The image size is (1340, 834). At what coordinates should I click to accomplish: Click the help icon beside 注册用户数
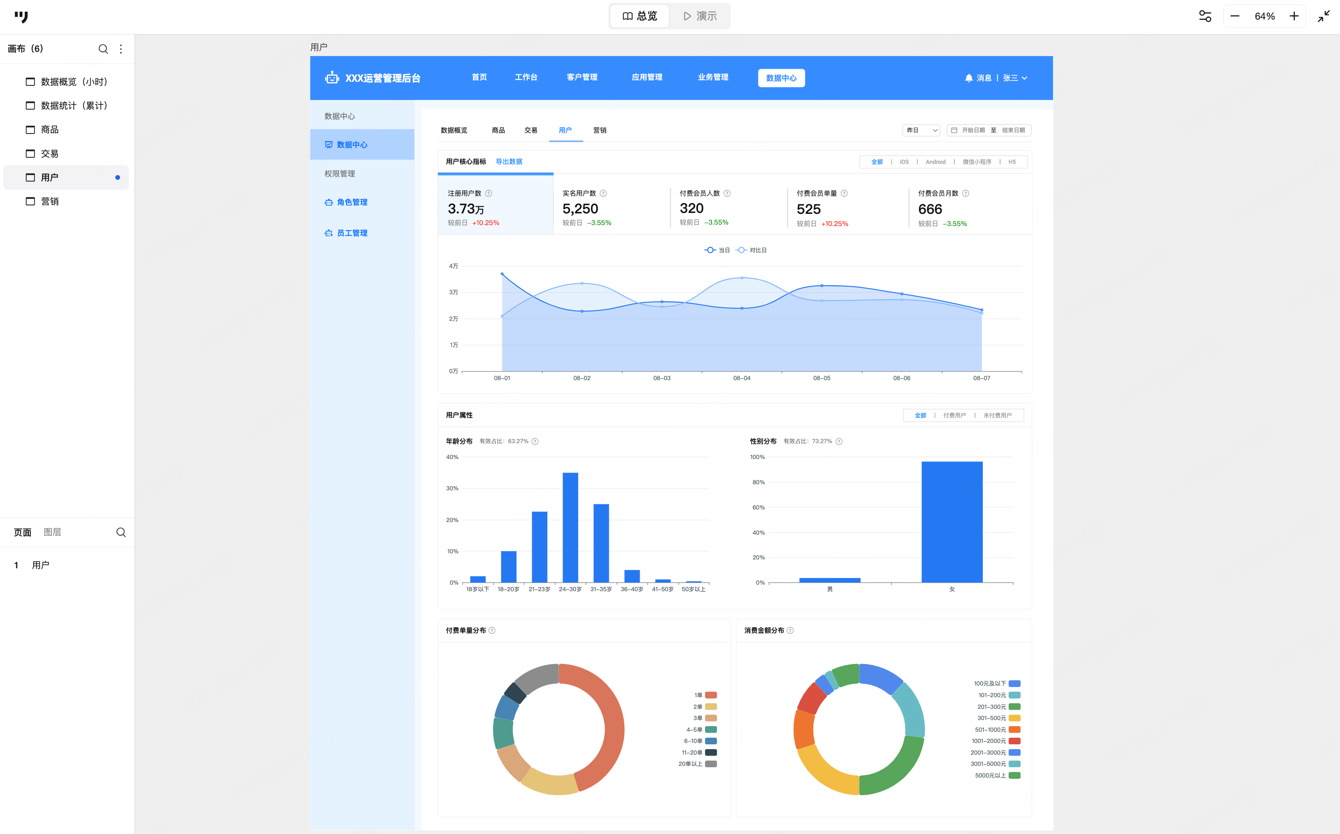[x=488, y=194]
